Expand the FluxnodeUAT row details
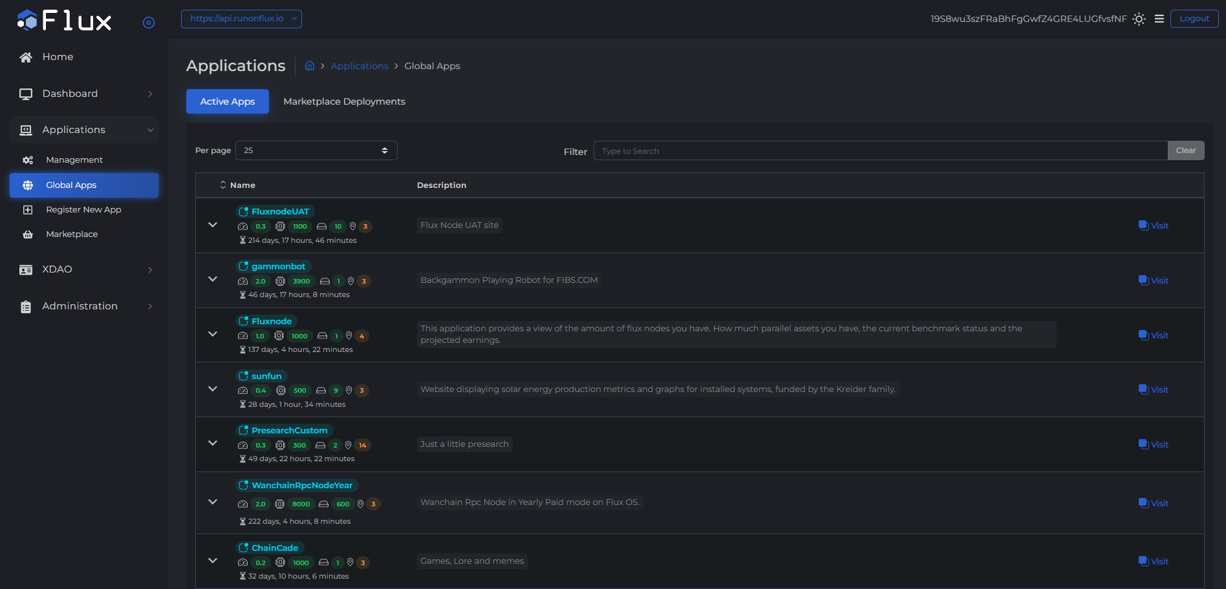 (x=213, y=225)
